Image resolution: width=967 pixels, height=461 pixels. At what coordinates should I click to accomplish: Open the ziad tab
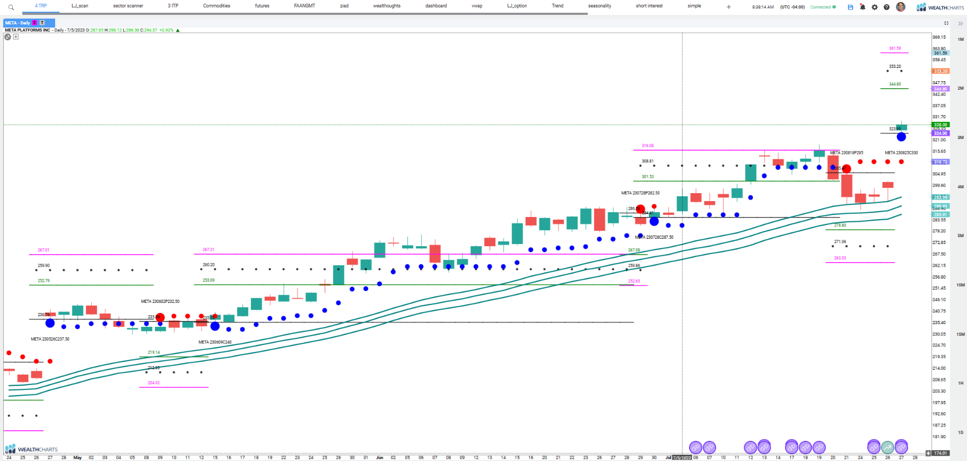click(344, 6)
